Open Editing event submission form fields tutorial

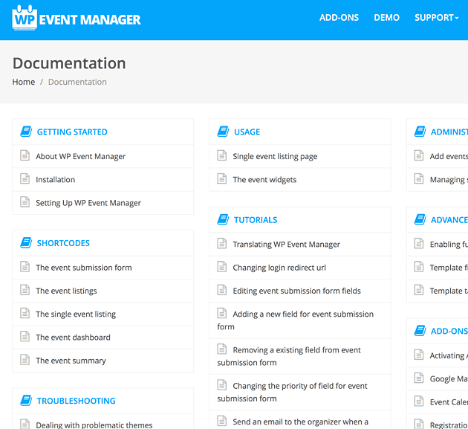[x=296, y=291]
